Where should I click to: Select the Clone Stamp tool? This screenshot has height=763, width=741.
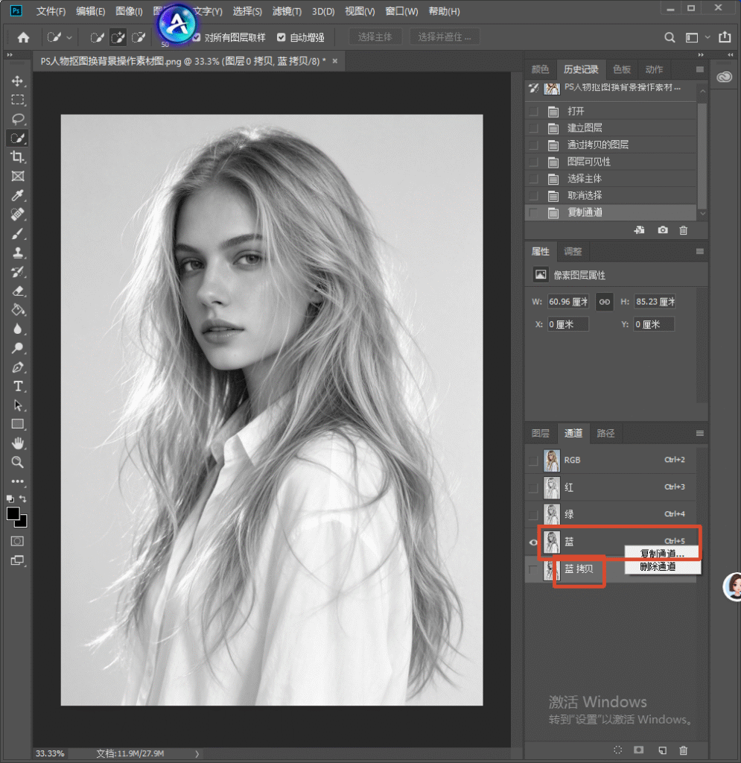coord(18,253)
